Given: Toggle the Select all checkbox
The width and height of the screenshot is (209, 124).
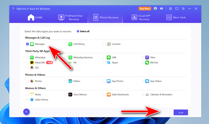Looking at the screenshot, I should (x=78, y=31).
